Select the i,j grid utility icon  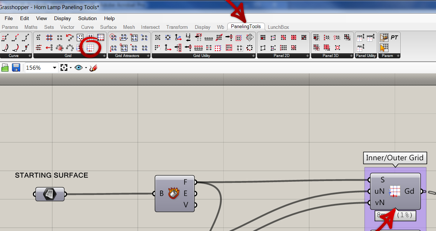pos(188,37)
